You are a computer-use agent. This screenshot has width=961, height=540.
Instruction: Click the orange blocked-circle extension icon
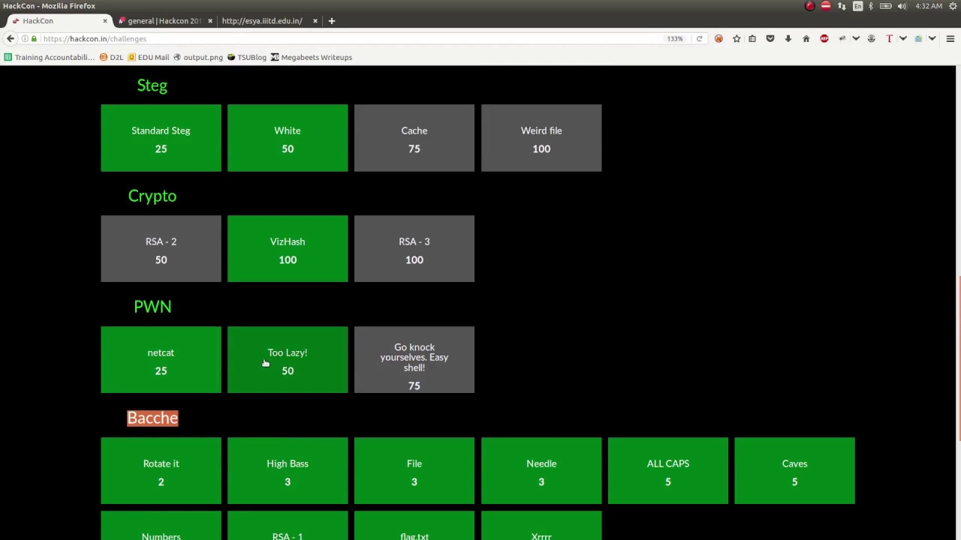point(718,39)
